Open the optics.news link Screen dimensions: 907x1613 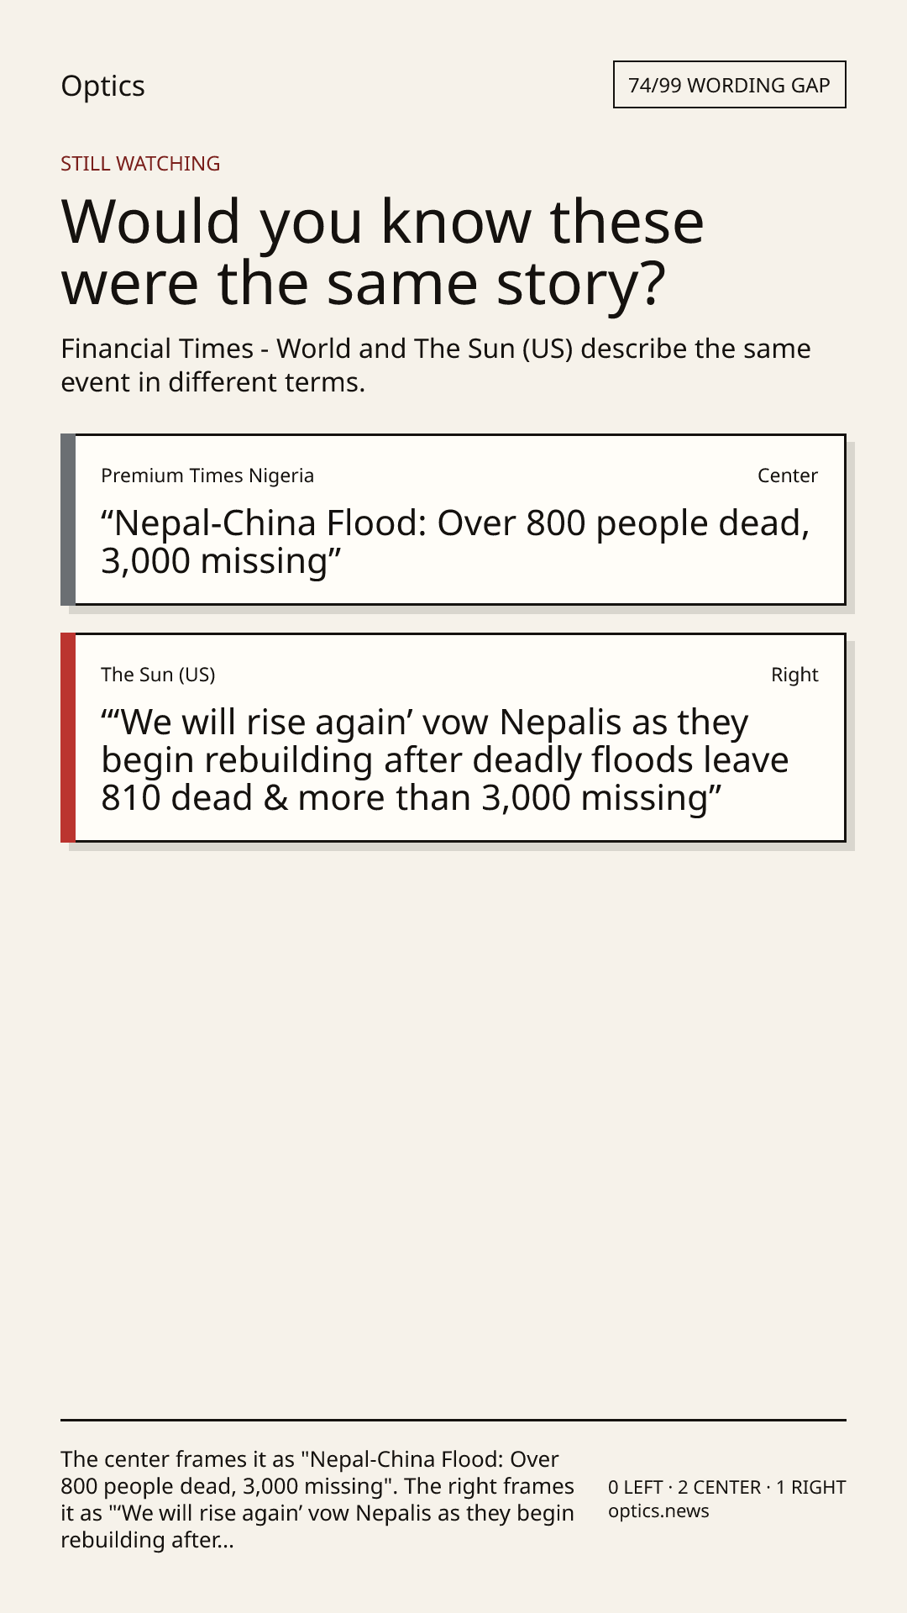point(658,1511)
